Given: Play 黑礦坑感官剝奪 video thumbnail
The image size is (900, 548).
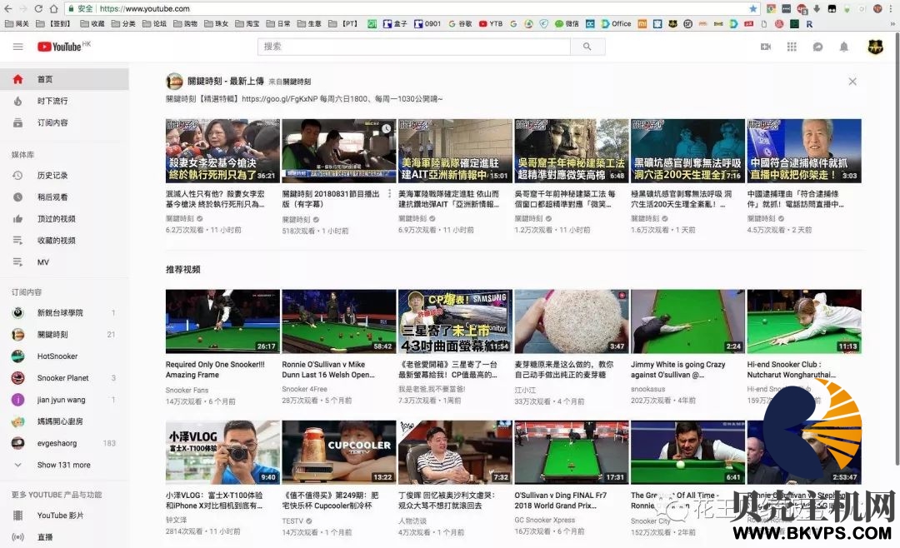Looking at the screenshot, I should (687, 151).
